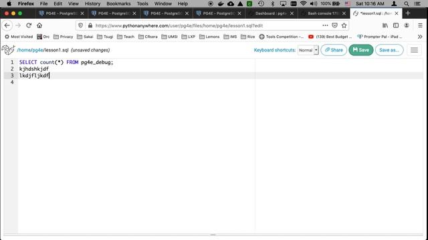Open the Most Visited bookmarks
This screenshot has width=428, height=240.
point(19,37)
